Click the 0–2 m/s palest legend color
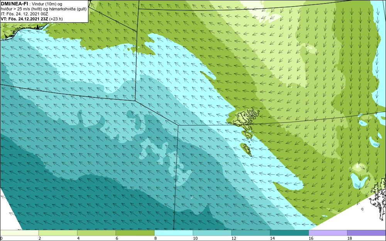The image size is (386, 241). point(19,233)
